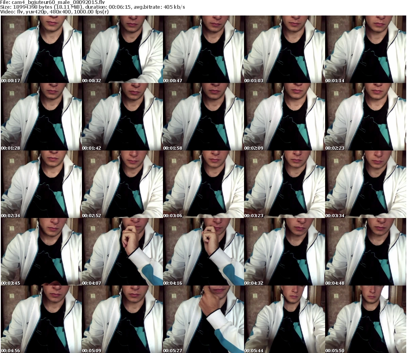This screenshot has height=353, width=407.
Task: Open the frame at 00:02:23
Action: click(x=366, y=117)
